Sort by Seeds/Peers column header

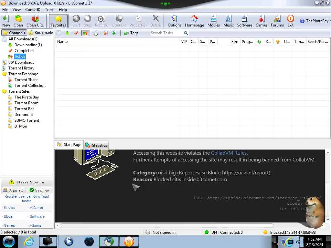(x=318, y=42)
